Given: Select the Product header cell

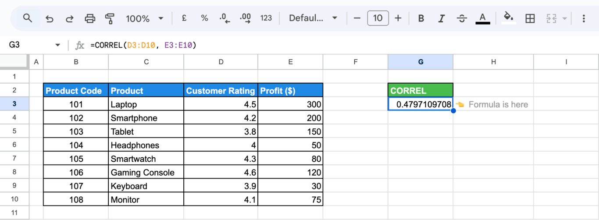Looking at the screenshot, I should coord(146,90).
